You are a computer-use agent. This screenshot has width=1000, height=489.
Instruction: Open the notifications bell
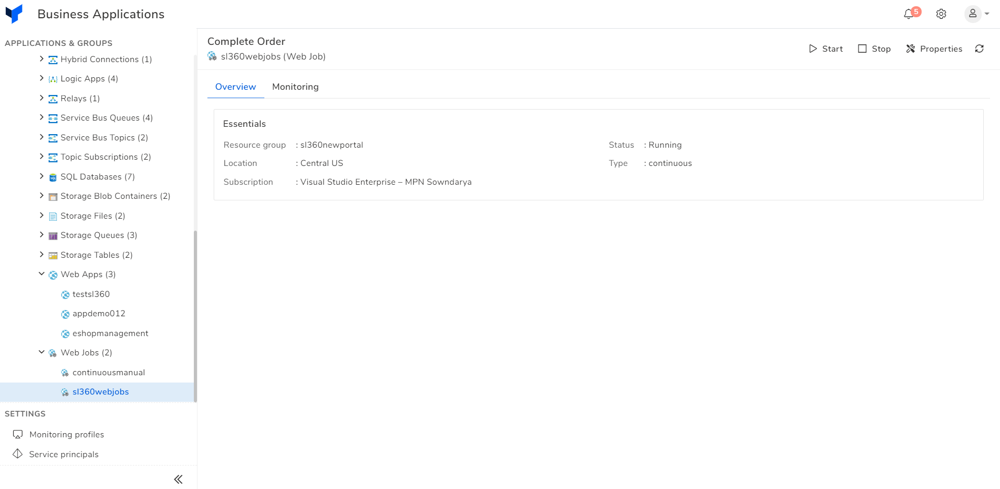click(909, 14)
